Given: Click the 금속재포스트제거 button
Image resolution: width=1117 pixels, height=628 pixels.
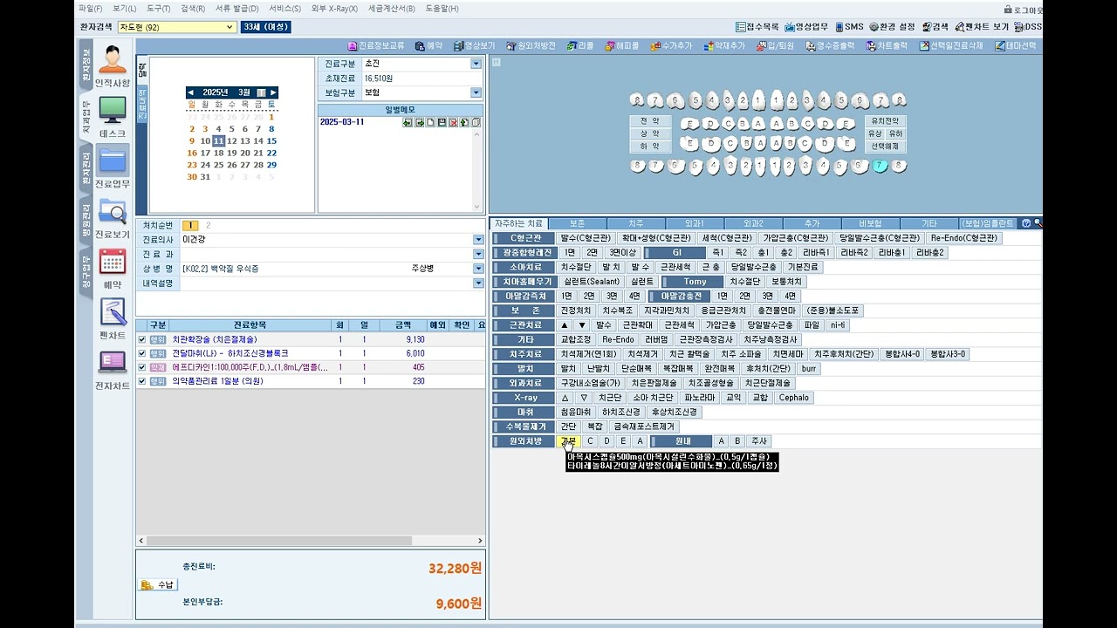Looking at the screenshot, I should pos(643,427).
